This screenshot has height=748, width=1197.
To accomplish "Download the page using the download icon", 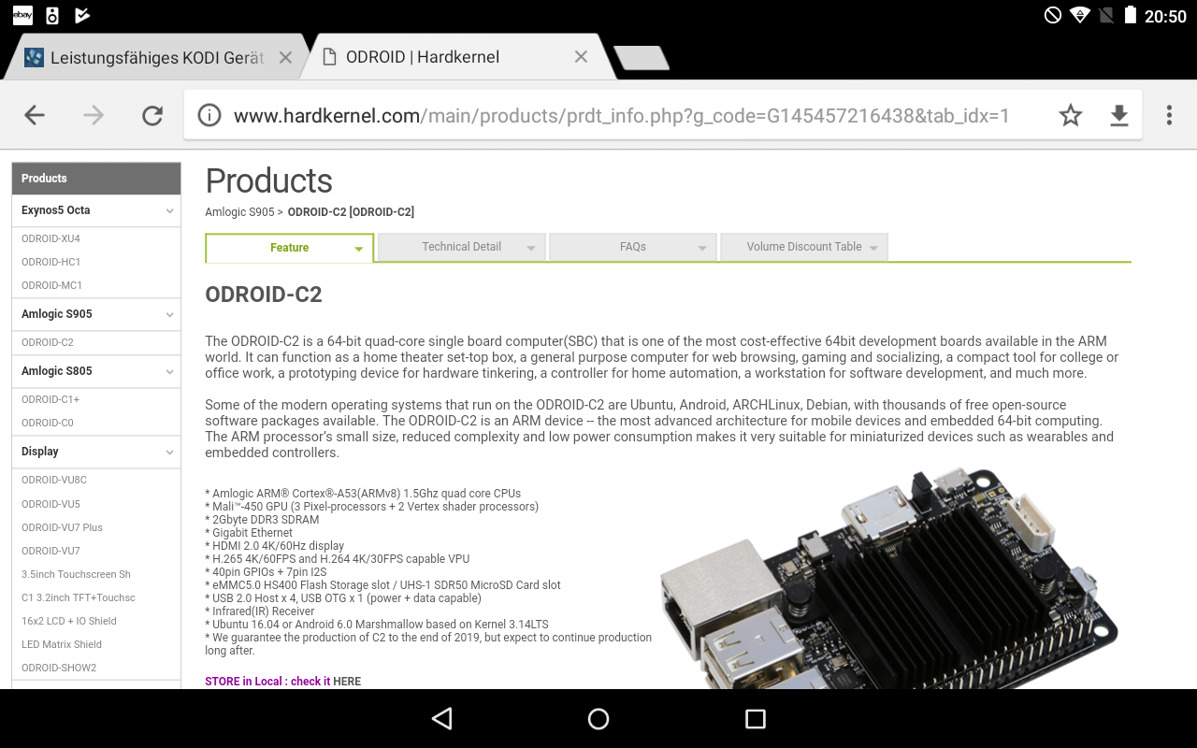I will coord(1118,115).
